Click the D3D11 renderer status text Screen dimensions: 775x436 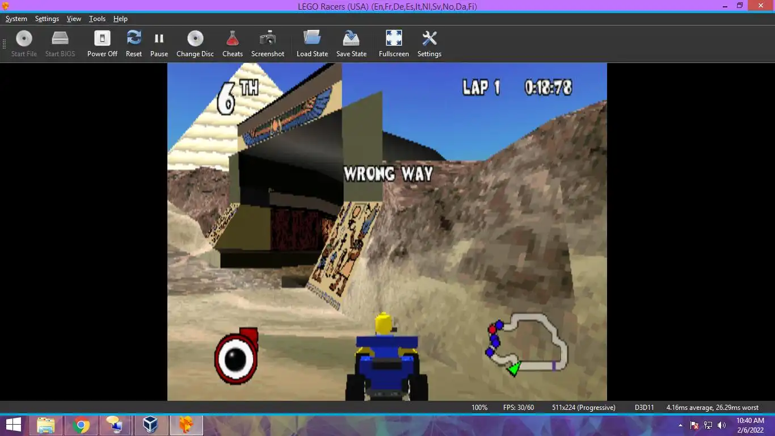coord(645,408)
